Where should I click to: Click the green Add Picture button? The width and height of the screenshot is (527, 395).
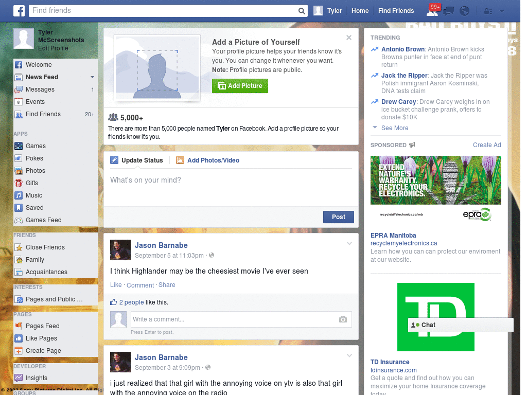tap(240, 86)
